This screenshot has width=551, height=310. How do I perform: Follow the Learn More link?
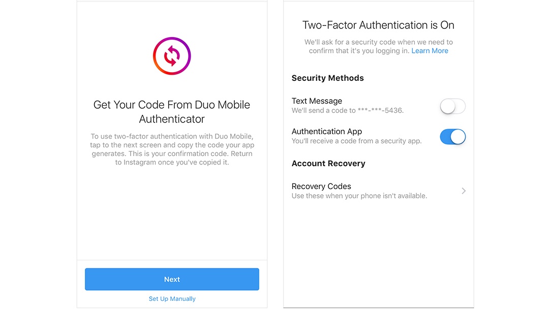click(430, 51)
